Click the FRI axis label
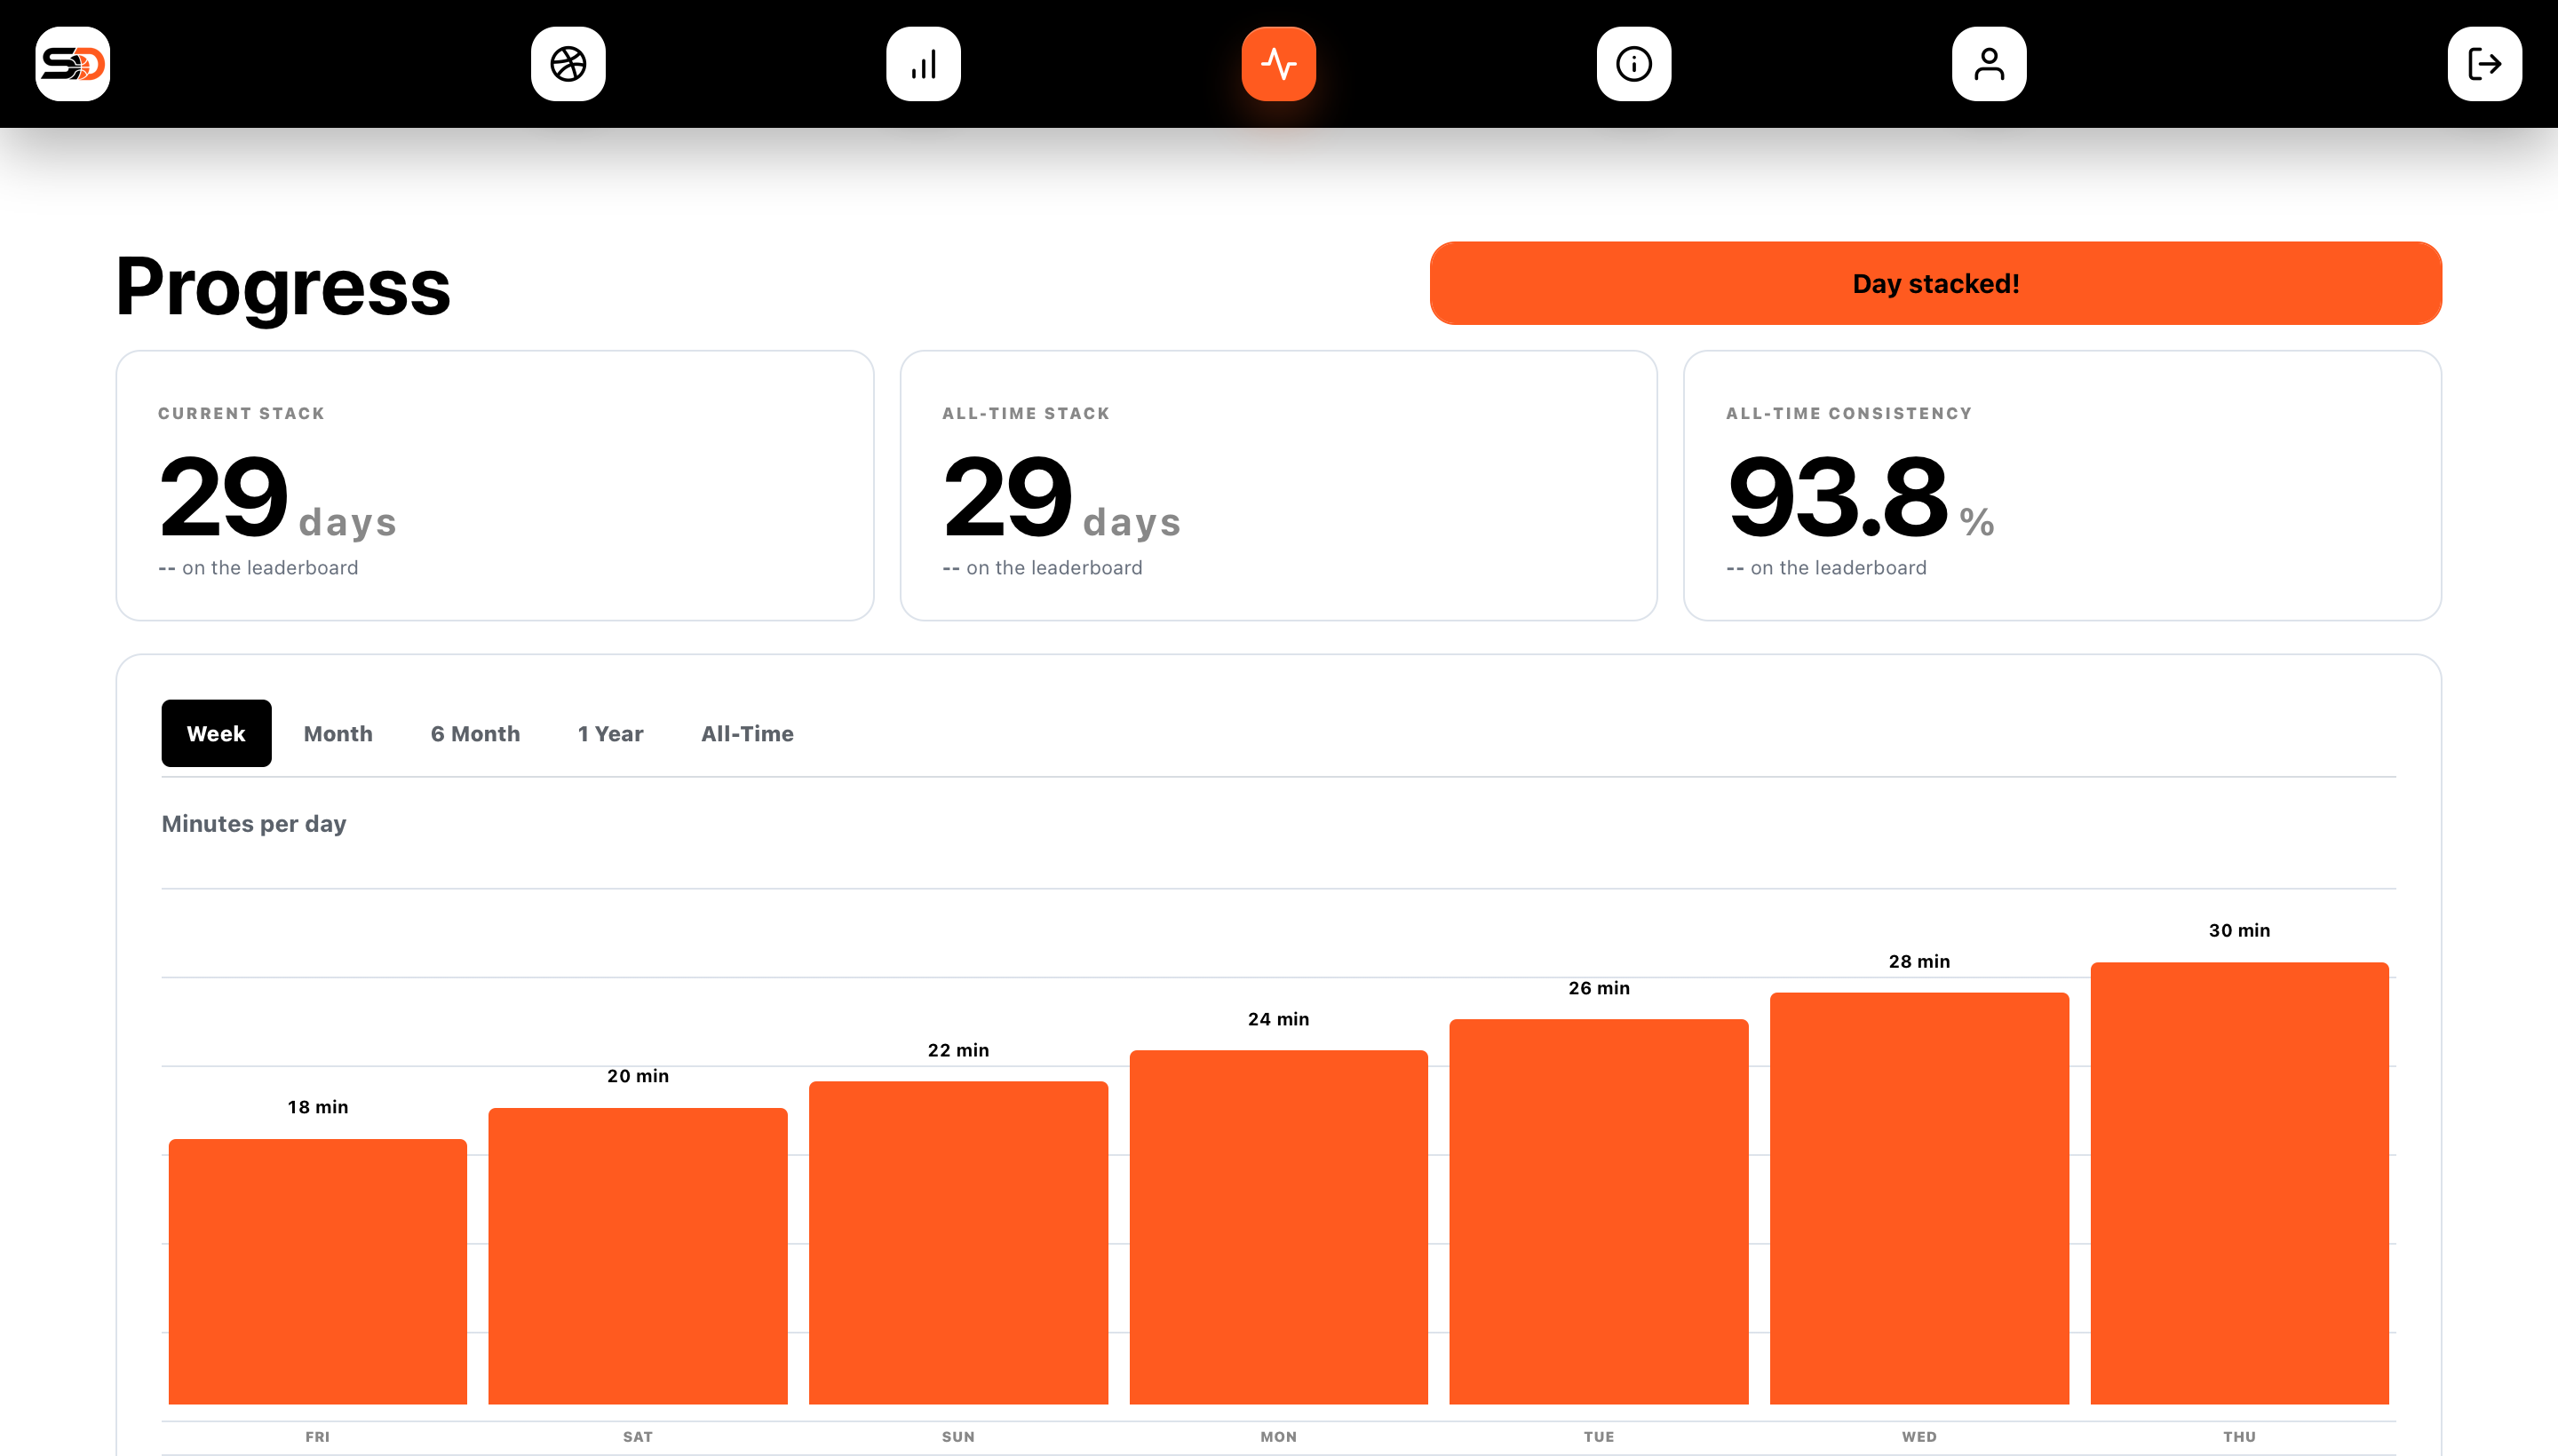The width and height of the screenshot is (2558, 1456). (x=317, y=1436)
